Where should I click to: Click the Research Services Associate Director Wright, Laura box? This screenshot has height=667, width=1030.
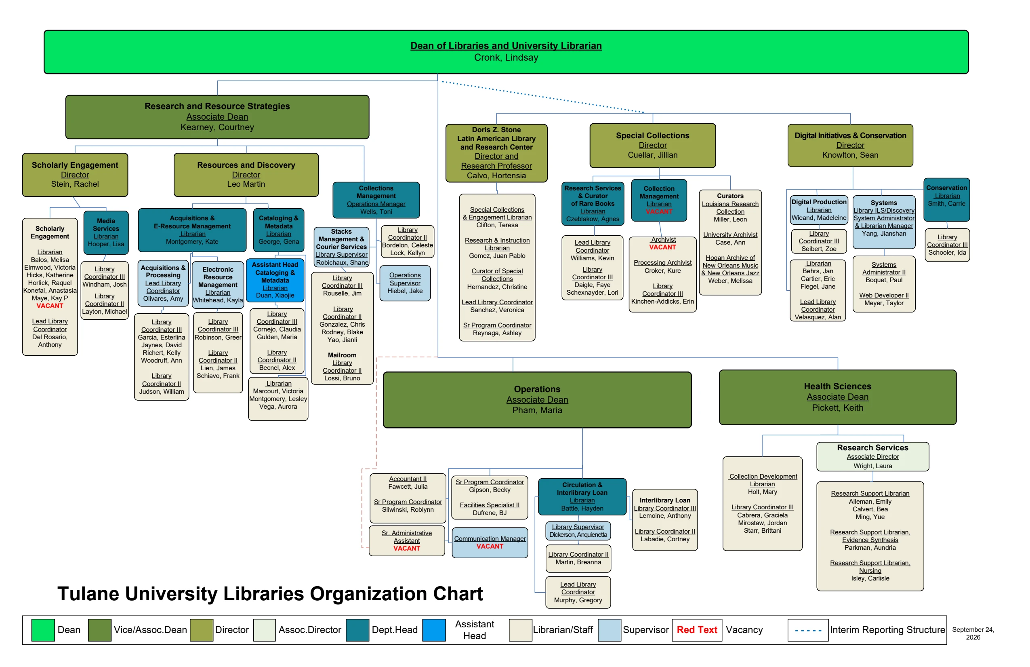pos(872,456)
